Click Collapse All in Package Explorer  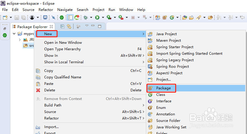62,27
